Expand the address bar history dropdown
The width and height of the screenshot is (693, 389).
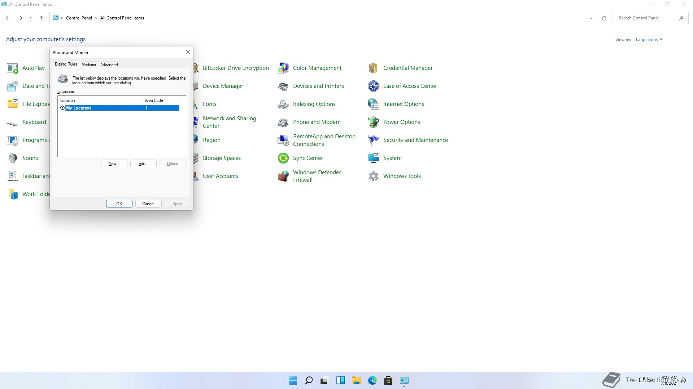point(591,18)
